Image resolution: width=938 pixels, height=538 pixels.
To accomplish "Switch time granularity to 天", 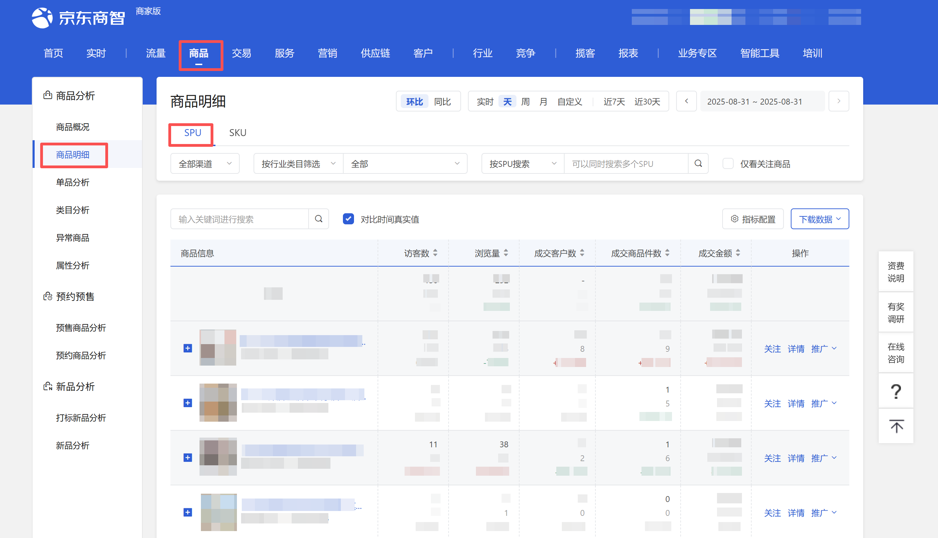I will (x=507, y=102).
